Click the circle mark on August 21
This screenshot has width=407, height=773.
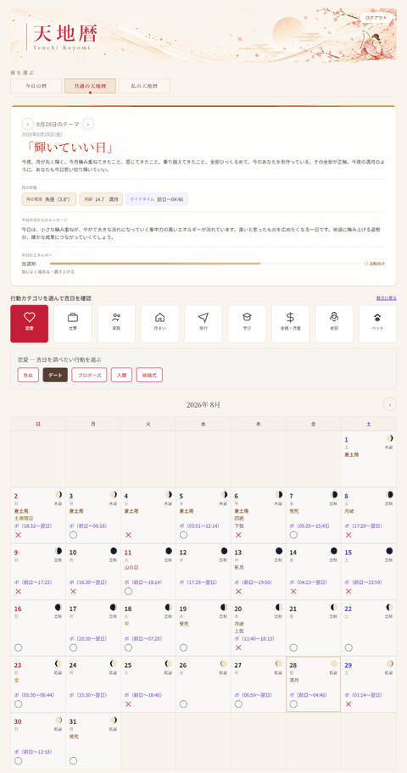coord(293,648)
